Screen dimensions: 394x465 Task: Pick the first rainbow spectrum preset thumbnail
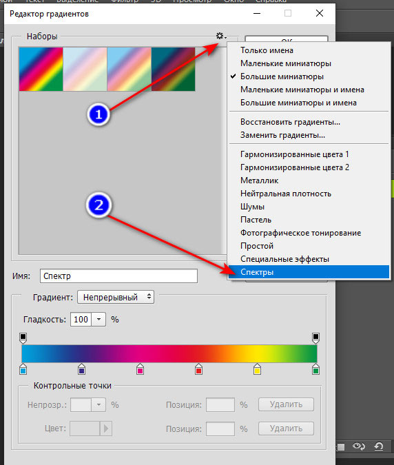coord(41,69)
